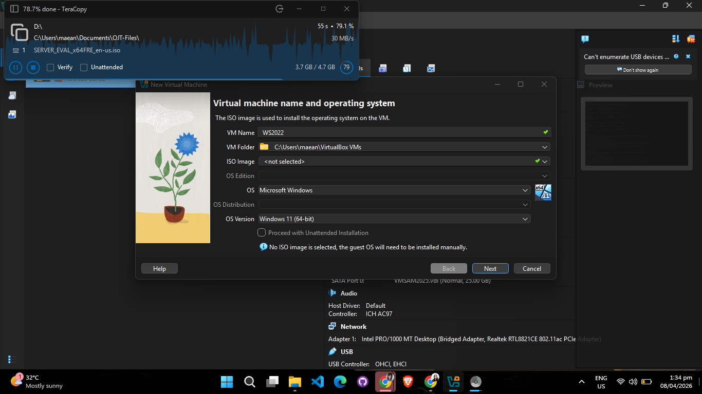Image resolution: width=702 pixels, height=394 pixels.
Task: Open the Snapshots tab icon in VirtualBox
Action: tap(382, 68)
